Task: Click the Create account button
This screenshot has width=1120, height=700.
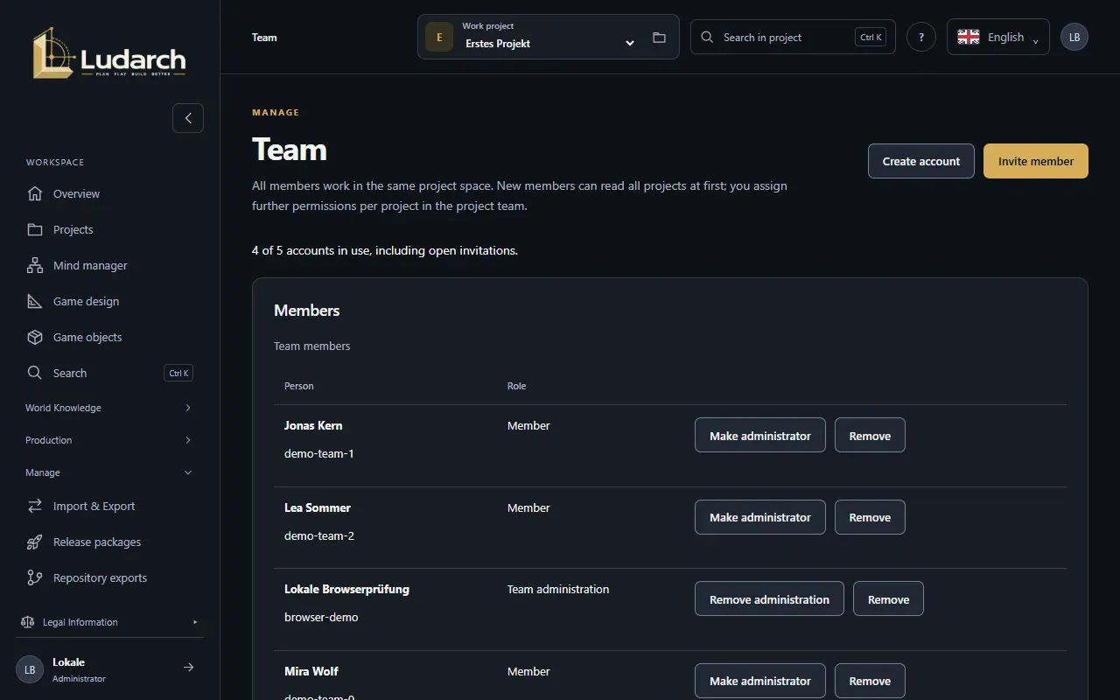Action: (921, 161)
